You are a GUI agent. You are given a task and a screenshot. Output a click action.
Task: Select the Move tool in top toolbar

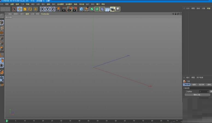(20, 9)
